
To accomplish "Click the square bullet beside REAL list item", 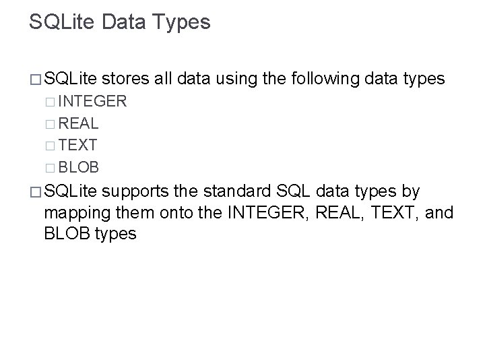I will [x=50, y=125].
